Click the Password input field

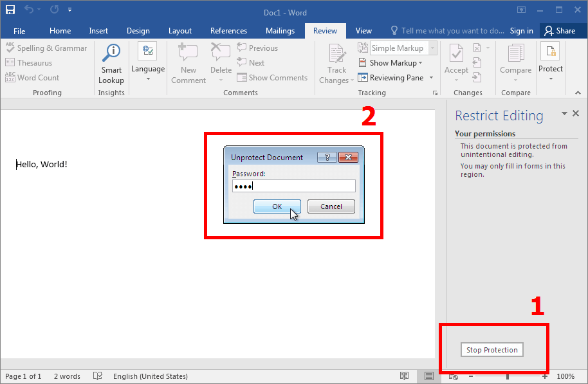(x=293, y=186)
